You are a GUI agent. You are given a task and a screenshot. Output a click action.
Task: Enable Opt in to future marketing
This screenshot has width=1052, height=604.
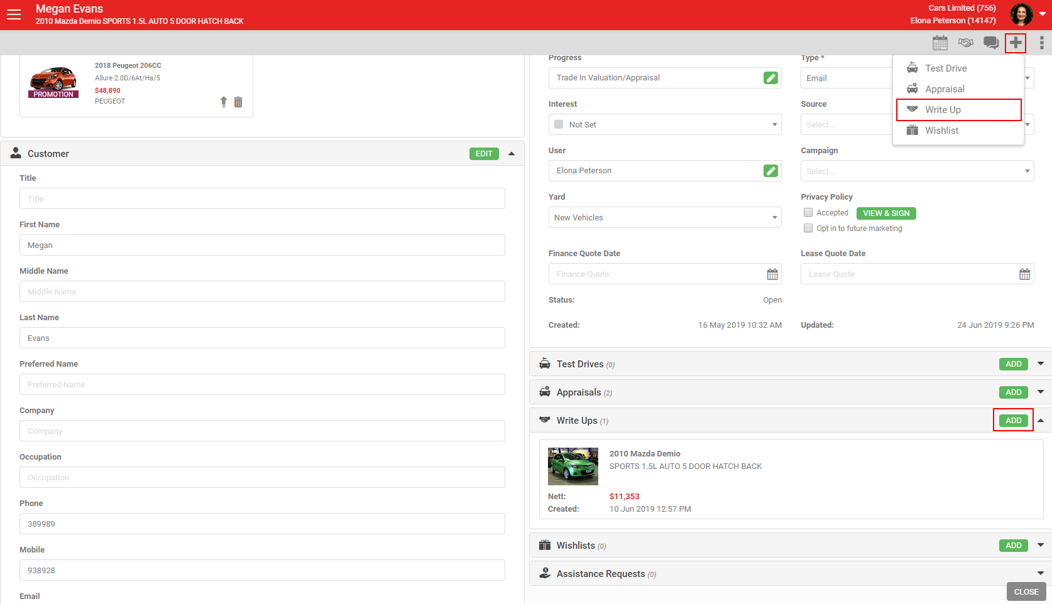coord(808,229)
